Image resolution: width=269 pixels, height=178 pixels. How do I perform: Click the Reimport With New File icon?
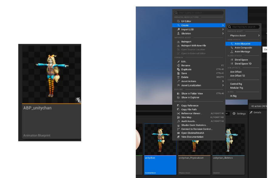coord(178,46)
